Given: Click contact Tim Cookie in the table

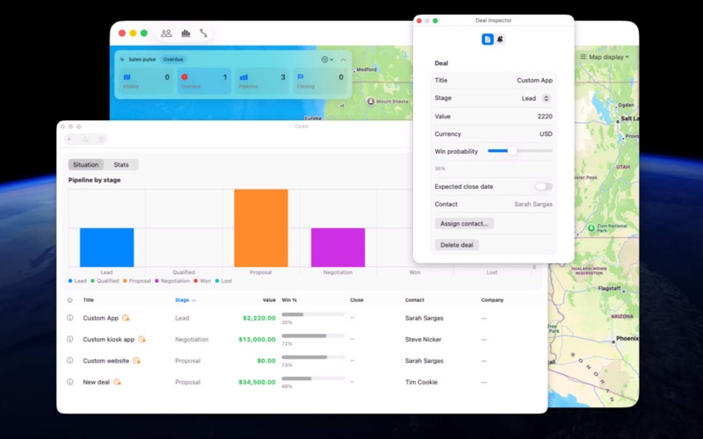Looking at the screenshot, I should [421, 382].
